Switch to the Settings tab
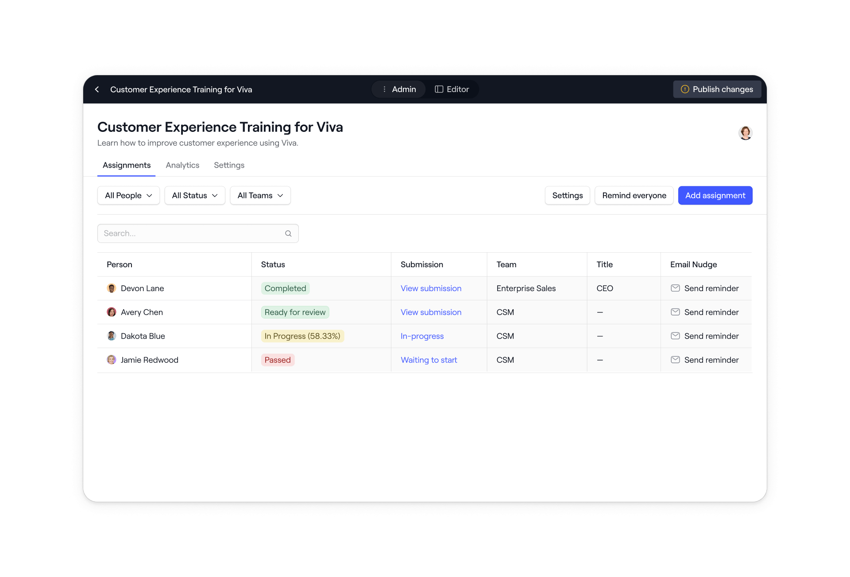Viewport: 850px width, 577px height. (x=229, y=165)
